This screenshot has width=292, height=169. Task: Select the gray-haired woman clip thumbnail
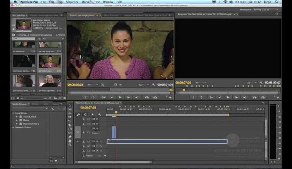(x=49, y=80)
